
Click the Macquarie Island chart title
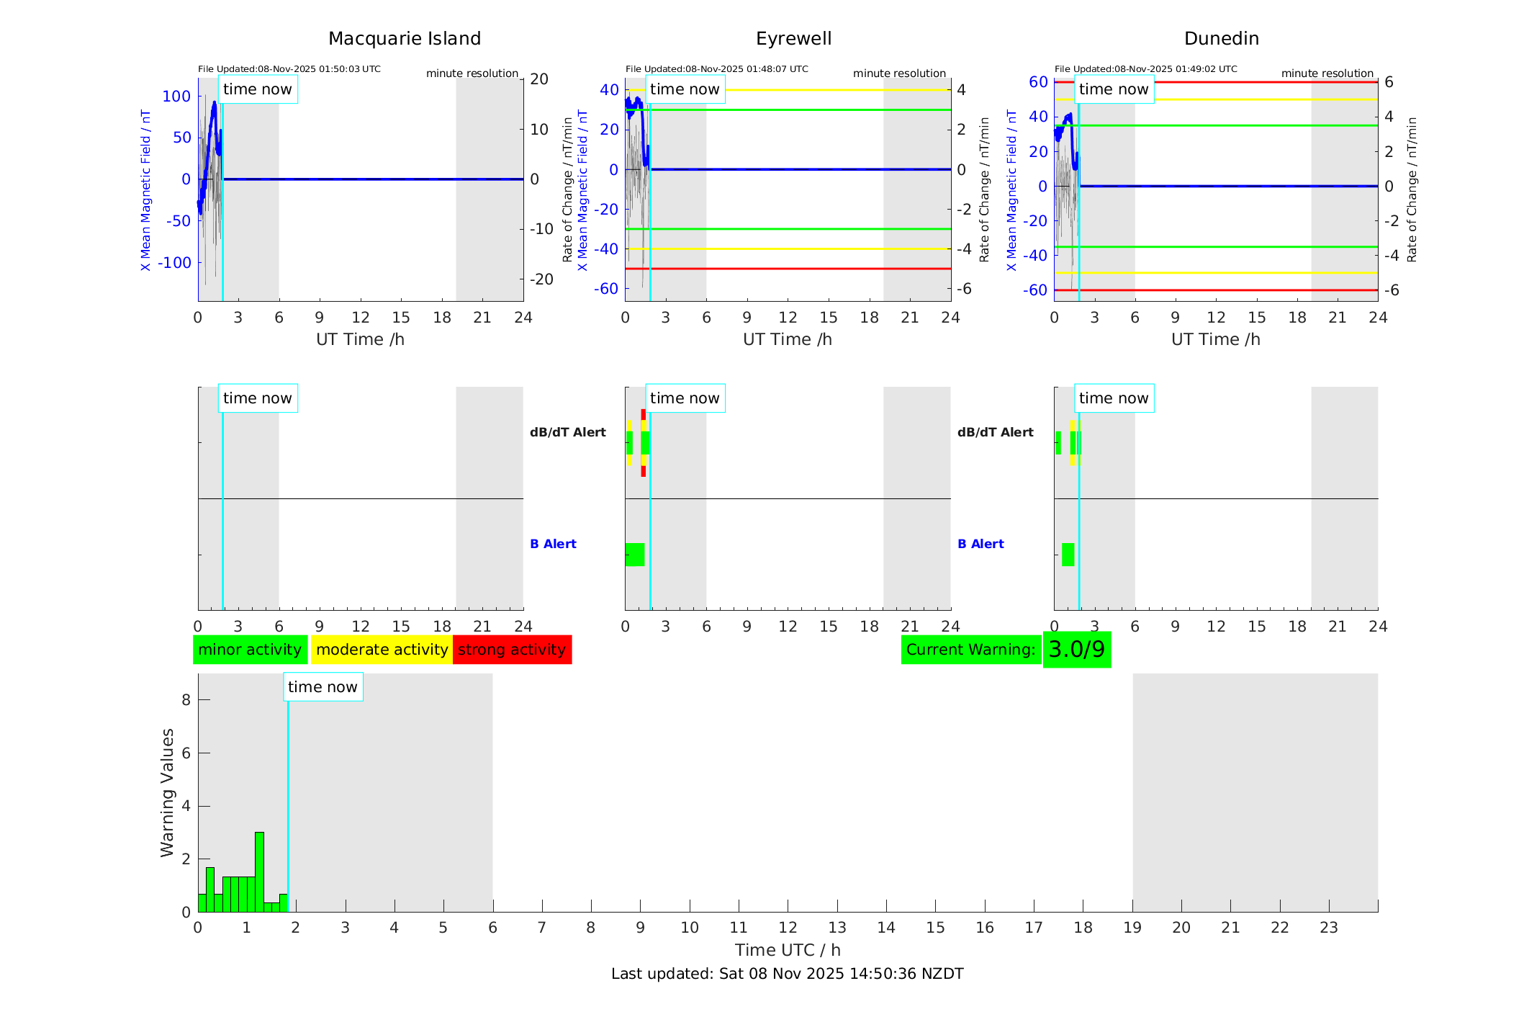click(405, 39)
